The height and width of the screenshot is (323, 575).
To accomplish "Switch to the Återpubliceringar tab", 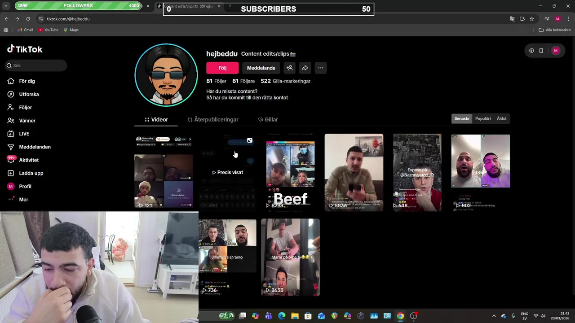I will pos(213,119).
